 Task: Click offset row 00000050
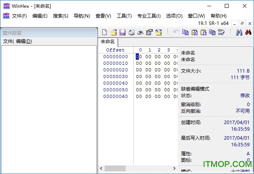tap(115, 90)
